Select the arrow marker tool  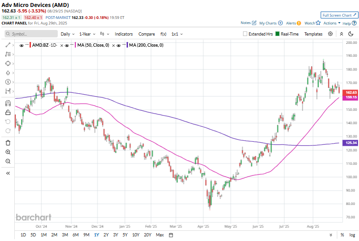(8, 73)
